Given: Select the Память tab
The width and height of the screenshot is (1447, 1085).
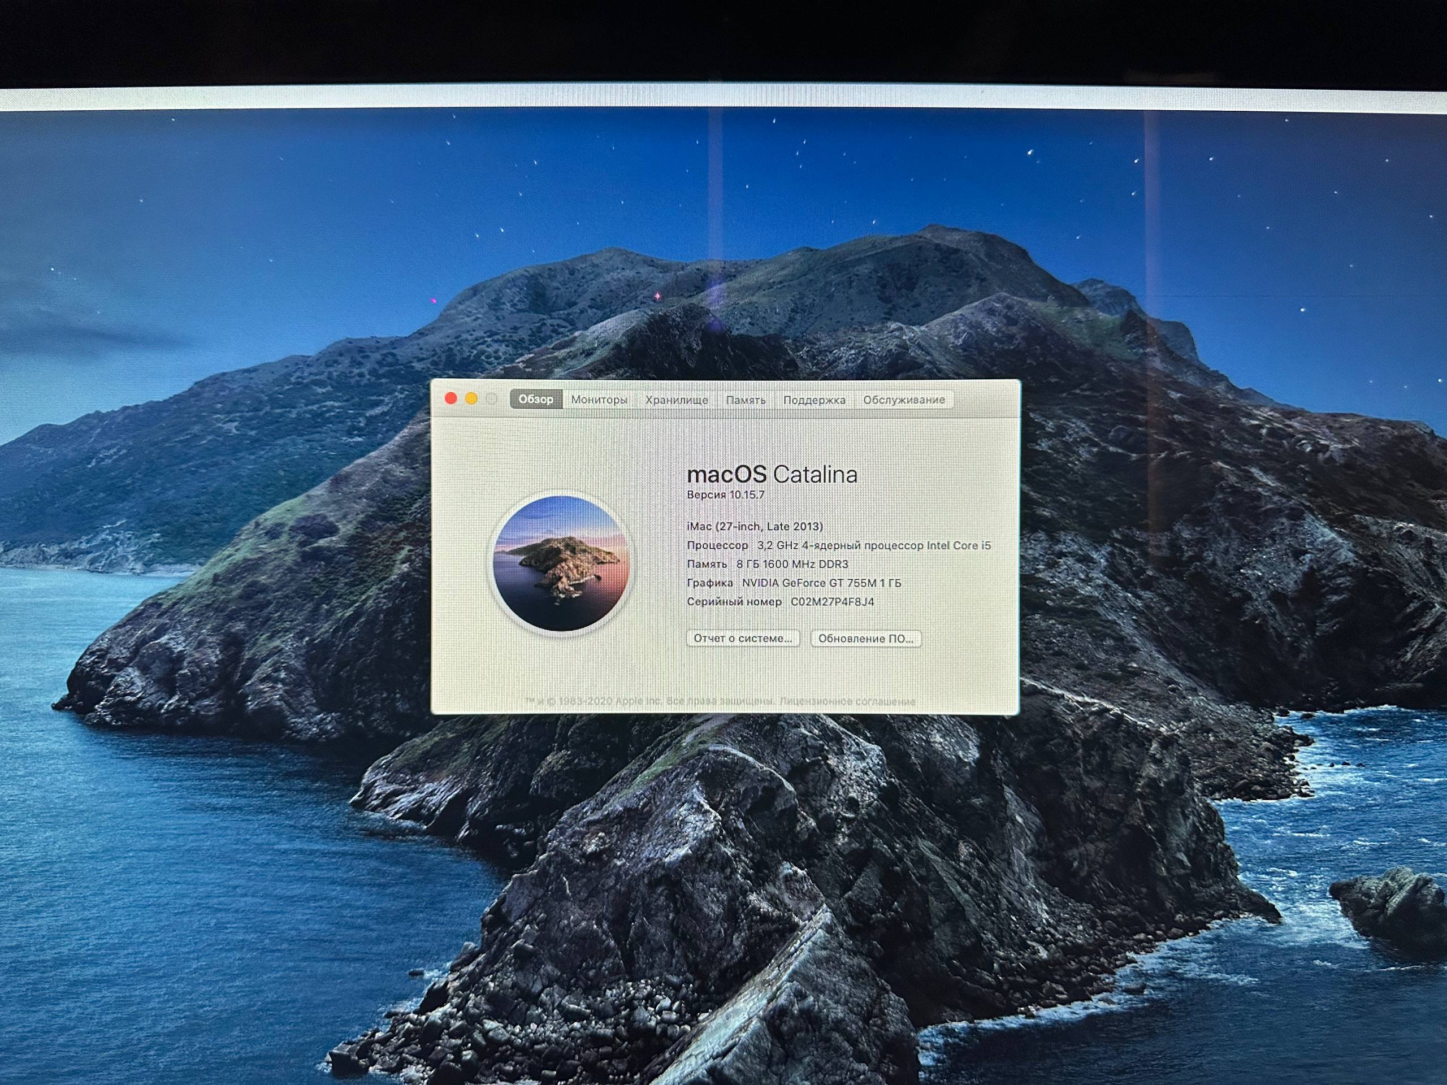Looking at the screenshot, I should [x=746, y=399].
